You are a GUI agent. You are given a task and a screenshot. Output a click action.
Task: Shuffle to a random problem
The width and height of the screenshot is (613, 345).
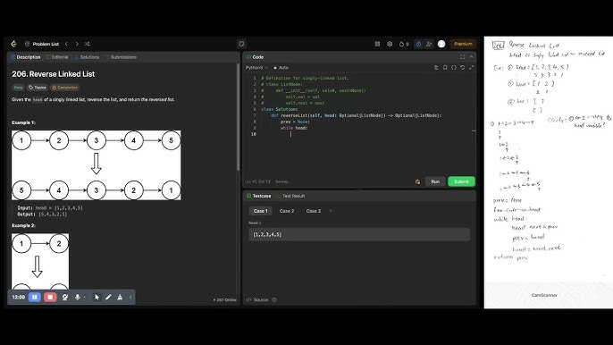tap(88, 44)
